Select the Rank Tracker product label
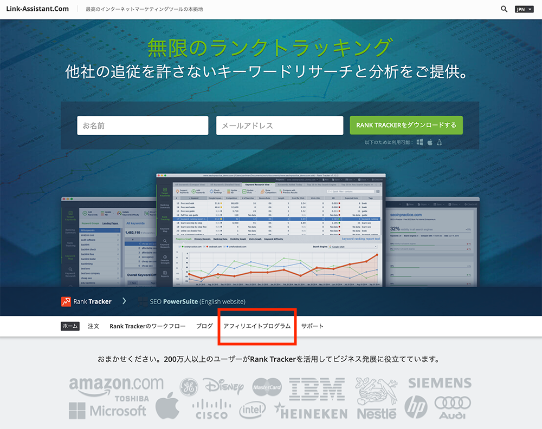This screenshot has height=429, width=542. tap(92, 302)
